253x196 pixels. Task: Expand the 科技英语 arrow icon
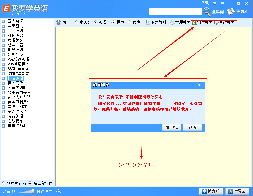[x=4, y=36]
